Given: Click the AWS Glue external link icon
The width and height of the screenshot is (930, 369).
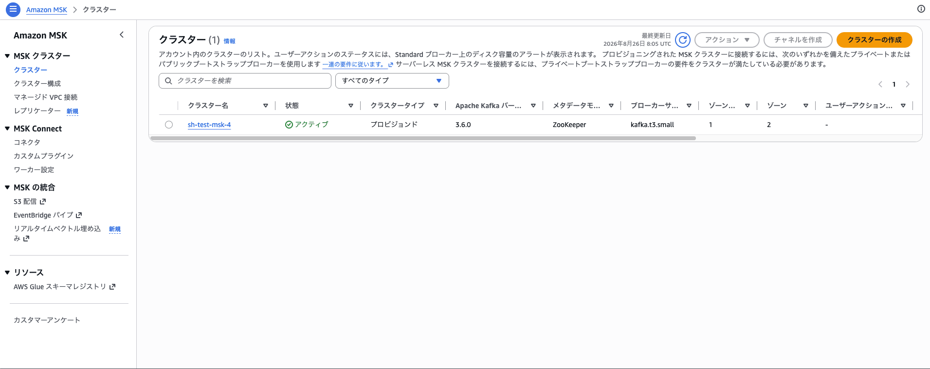Looking at the screenshot, I should click(112, 287).
